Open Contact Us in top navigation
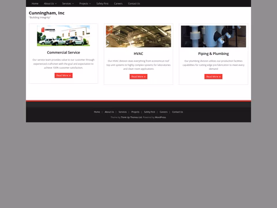Image resolution: width=277 pixels, height=208 pixels. click(x=134, y=3)
